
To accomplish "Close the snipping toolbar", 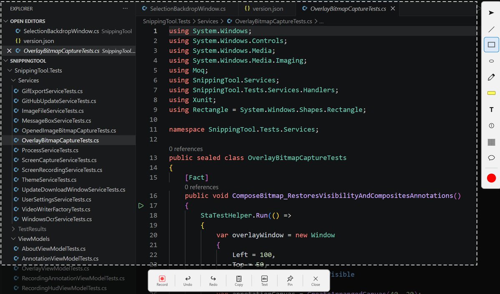I will point(315,281).
